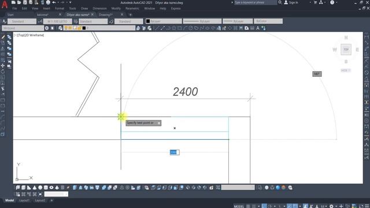Screen dimensions: 370x208
Task: Select the Table tool in draw toolbar
Action: (x=252, y=28)
